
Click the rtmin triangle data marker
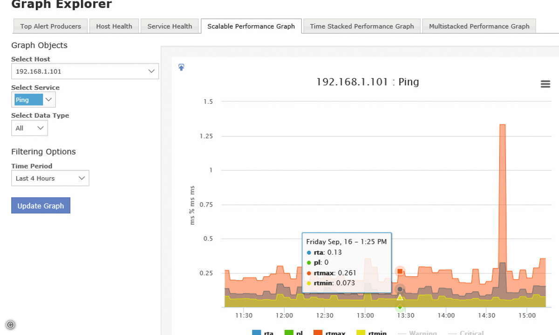click(x=400, y=297)
